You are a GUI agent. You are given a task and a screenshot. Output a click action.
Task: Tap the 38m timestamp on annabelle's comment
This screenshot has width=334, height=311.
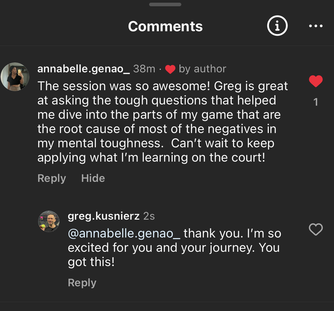144,69
